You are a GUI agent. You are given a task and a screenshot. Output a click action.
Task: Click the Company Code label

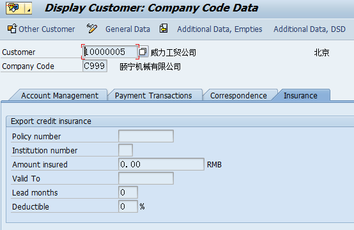28,66
